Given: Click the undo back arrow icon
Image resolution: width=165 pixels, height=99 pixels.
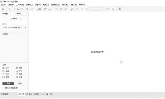Looking at the screenshot, I should click(9, 9).
